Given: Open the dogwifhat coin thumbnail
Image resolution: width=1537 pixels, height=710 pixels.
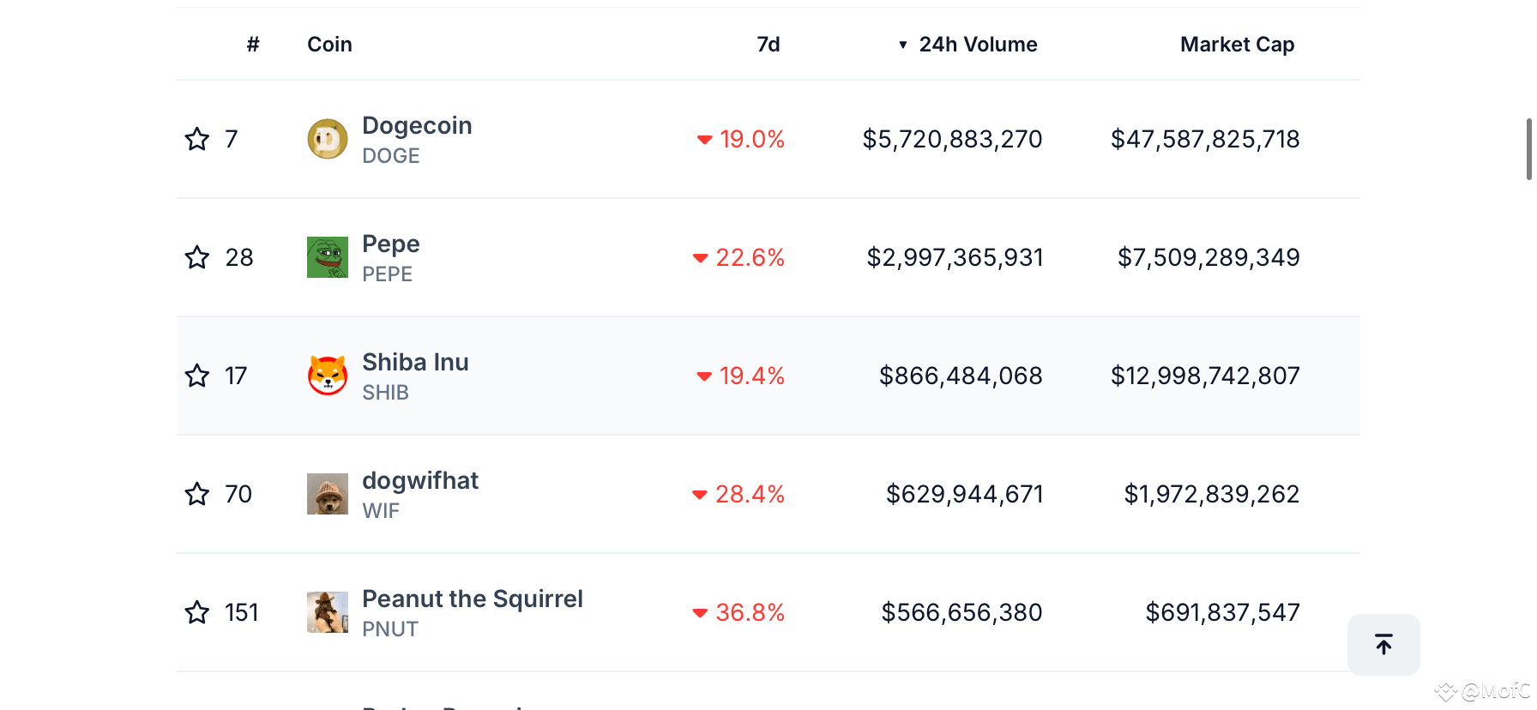Looking at the screenshot, I should click(x=328, y=494).
